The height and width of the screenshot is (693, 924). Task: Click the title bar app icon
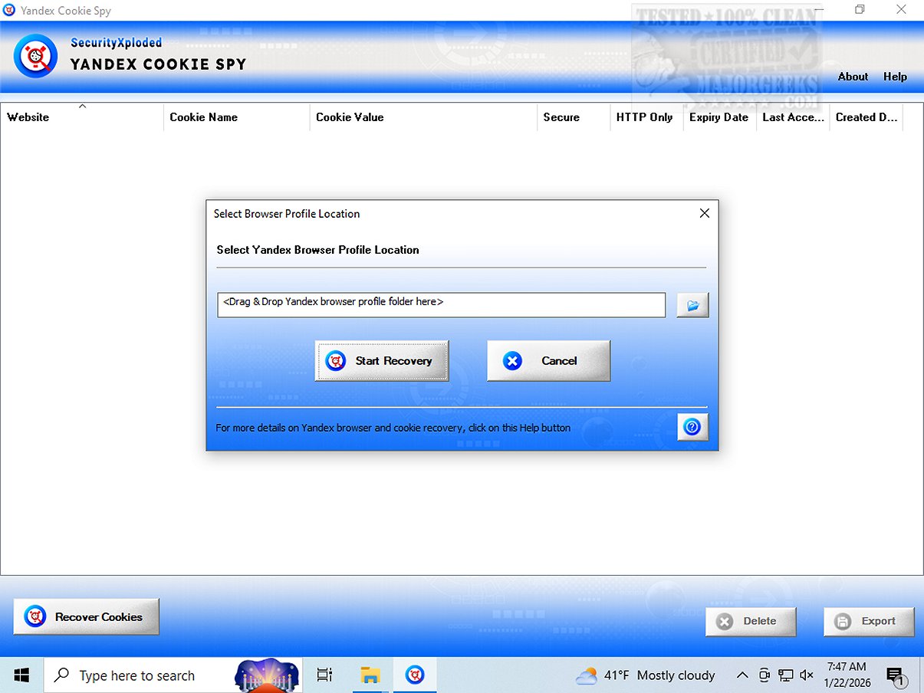click(9, 11)
